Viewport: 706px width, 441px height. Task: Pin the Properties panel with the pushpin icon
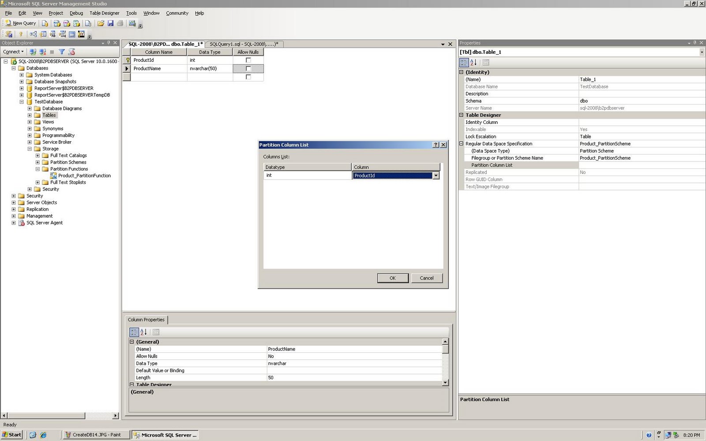point(695,43)
